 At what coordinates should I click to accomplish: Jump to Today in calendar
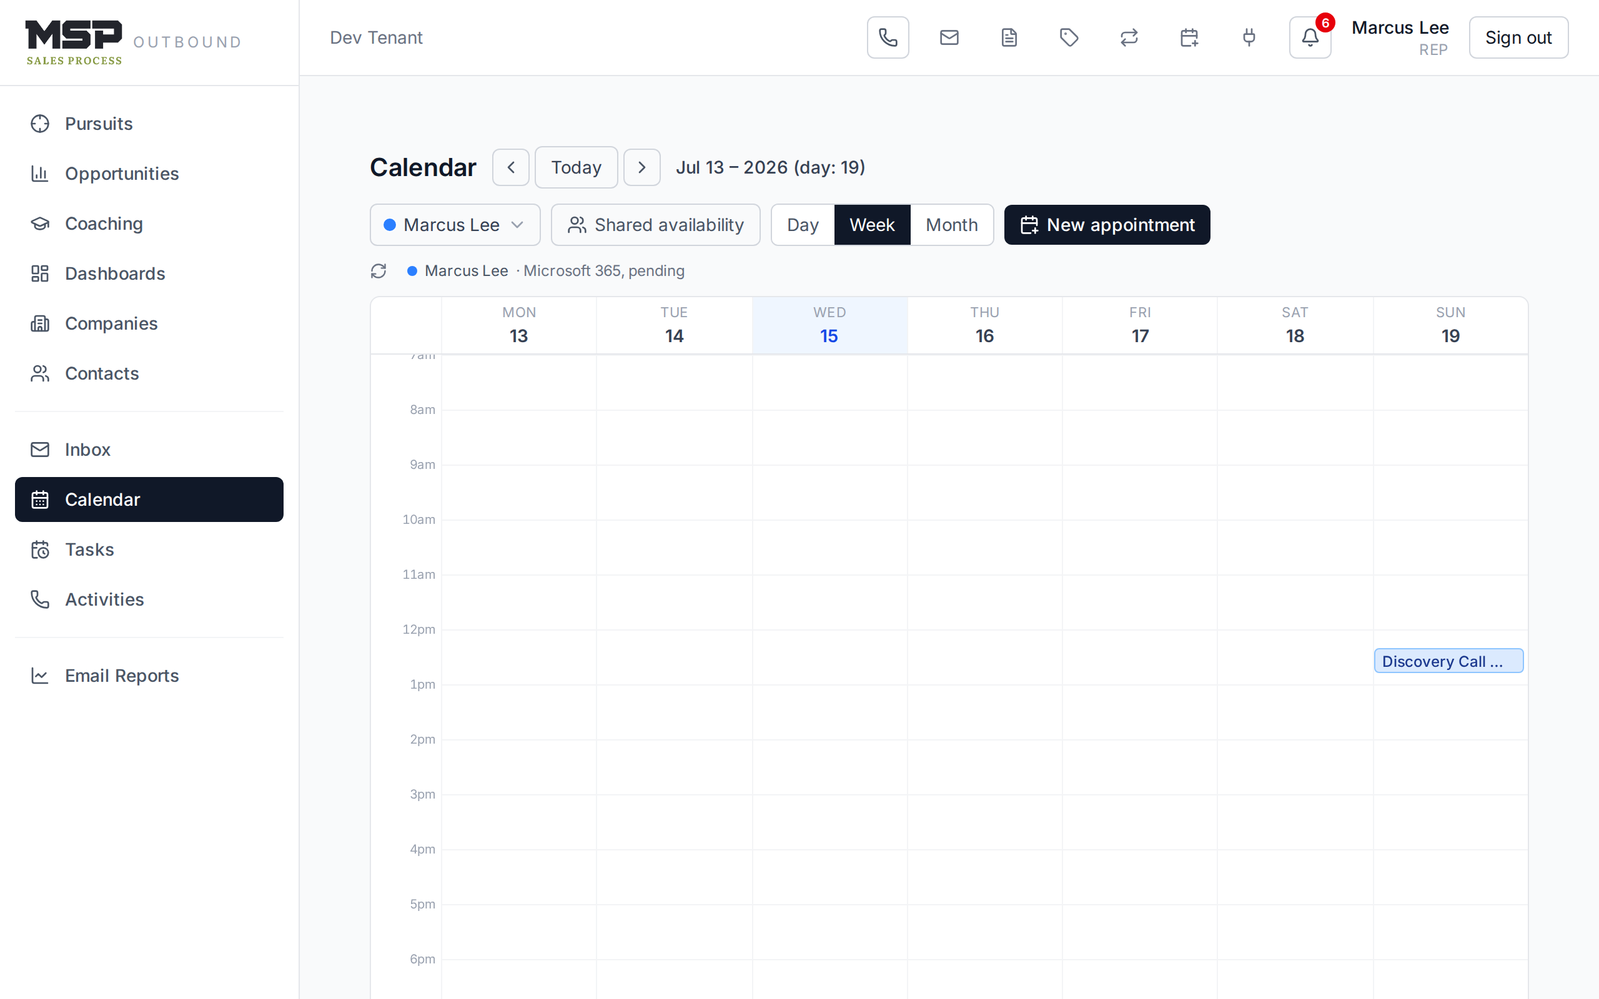pos(576,167)
